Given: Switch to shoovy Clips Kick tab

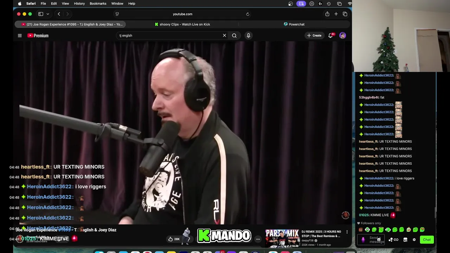Looking at the screenshot, I should tap(182, 24).
